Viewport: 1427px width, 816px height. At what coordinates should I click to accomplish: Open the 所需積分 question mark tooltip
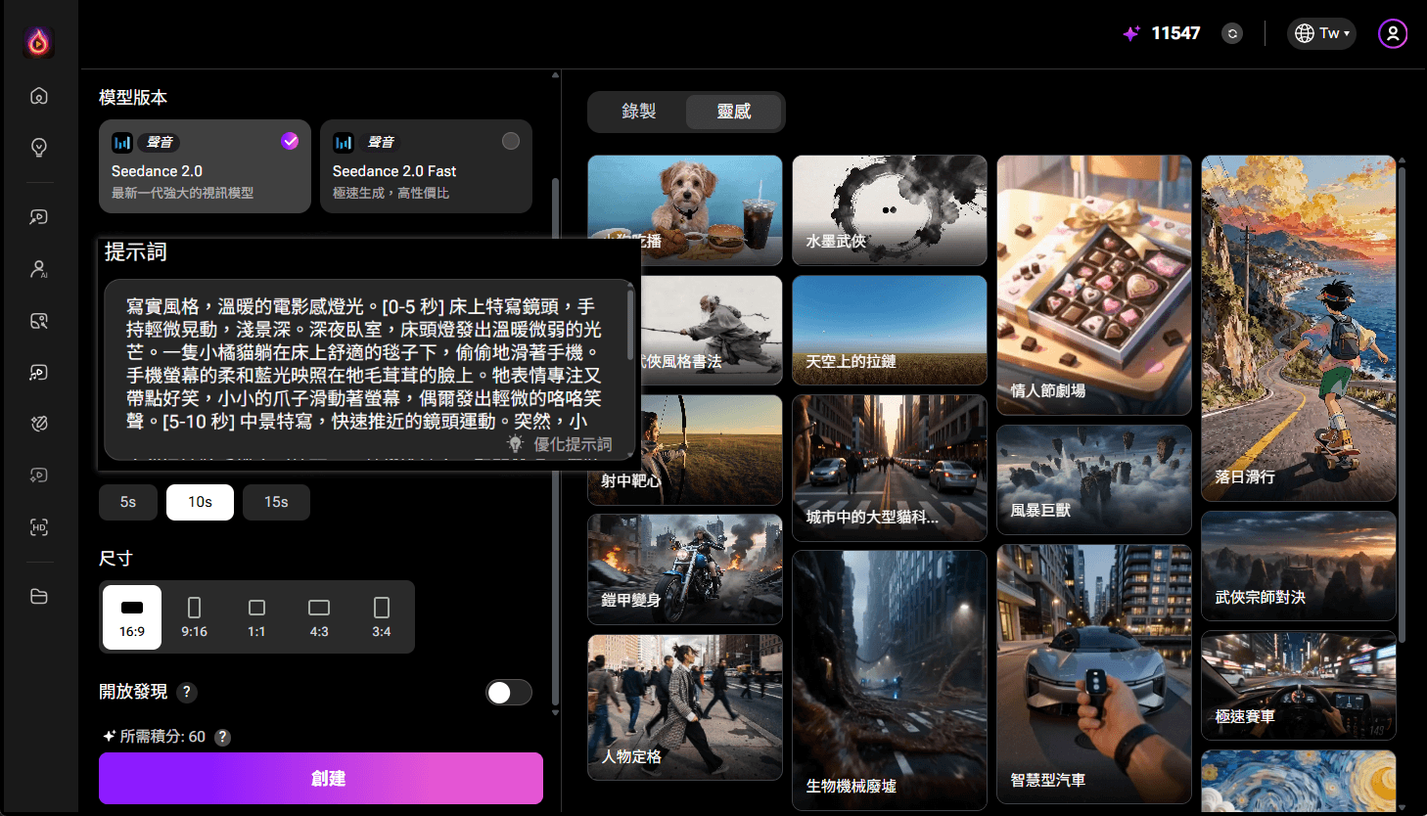point(222,737)
